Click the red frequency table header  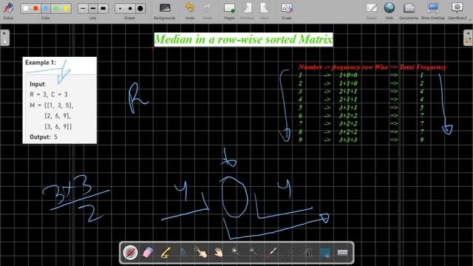pos(372,67)
